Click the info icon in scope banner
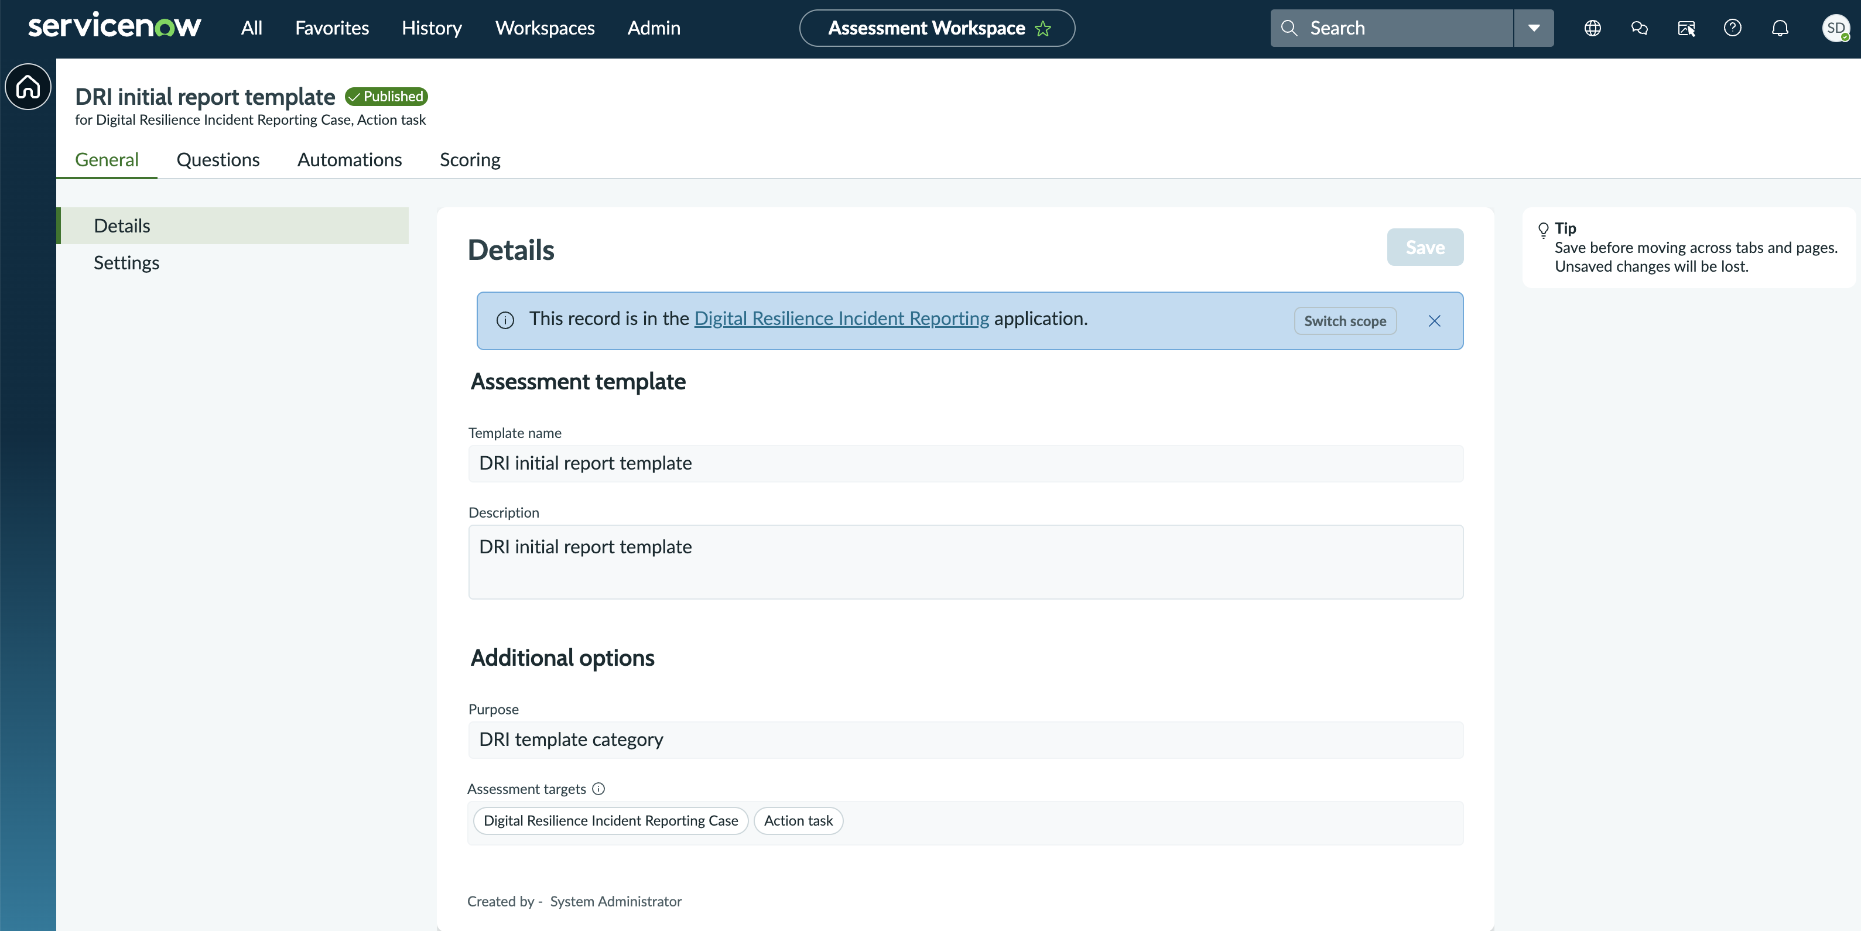The width and height of the screenshot is (1861, 931). [x=506, y=320]
